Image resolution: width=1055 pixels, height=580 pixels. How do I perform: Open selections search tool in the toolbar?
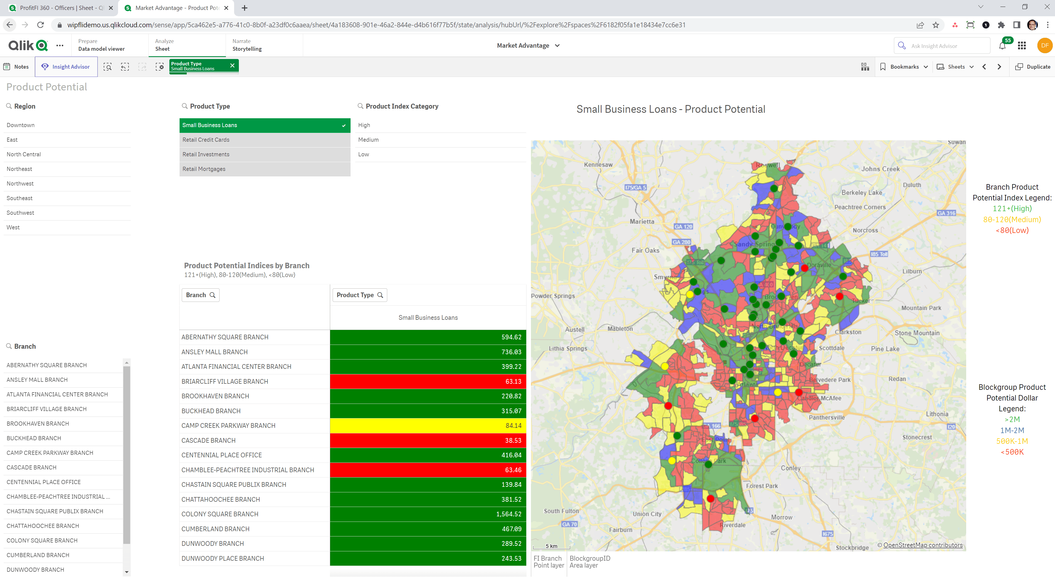pyautogui.click(x=107, y=66)
